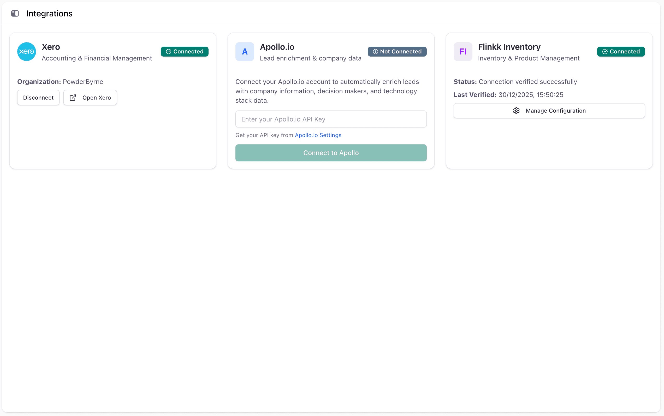Click 'Status: Connection verified successfully' text
Screen dimensions: 664x416
515,82
